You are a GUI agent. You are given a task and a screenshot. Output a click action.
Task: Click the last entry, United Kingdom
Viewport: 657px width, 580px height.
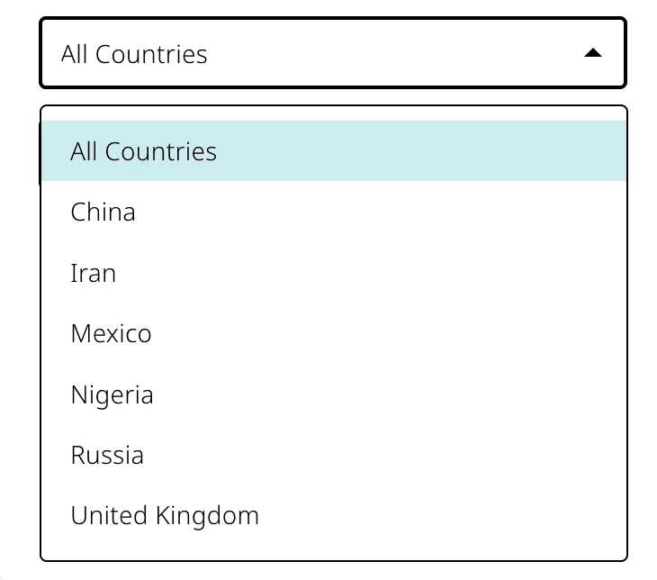pos(165,516)
